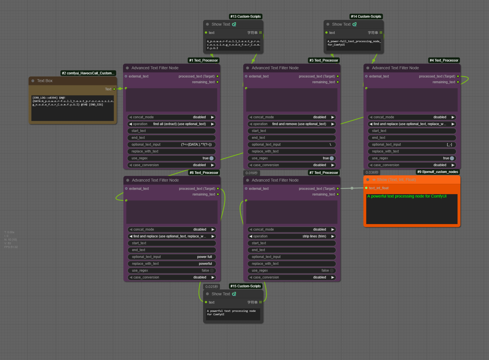Collapse the Text Box node via its title dot
This screenshot has height=360, width=489.
(x=33, y=81)
